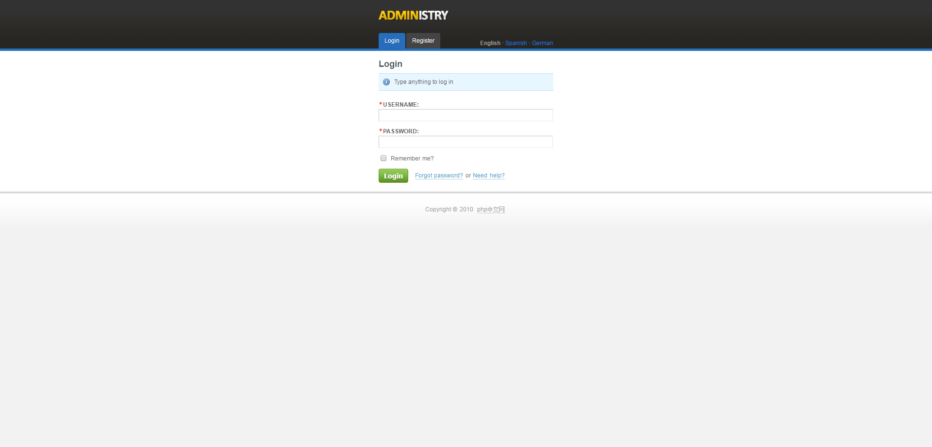Click the Administry logo
This screenshot has width=932, height=447.
[413, 16]
